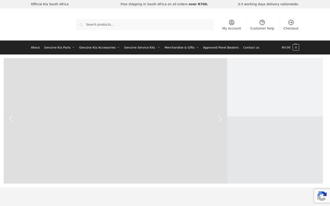Screen dimensions: 330x206
Task: Expand the Merchandise & Gifts chevron
Action: click(x=197, y=48)
